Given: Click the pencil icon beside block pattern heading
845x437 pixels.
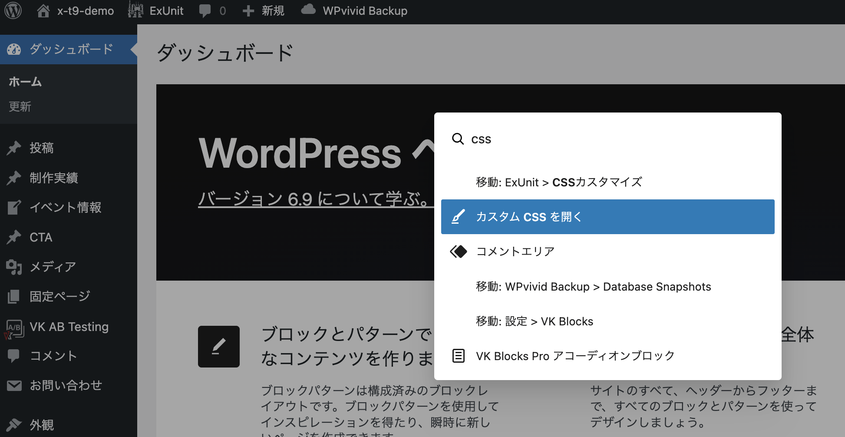Looking at the screenshot, I should coord(219,347).
